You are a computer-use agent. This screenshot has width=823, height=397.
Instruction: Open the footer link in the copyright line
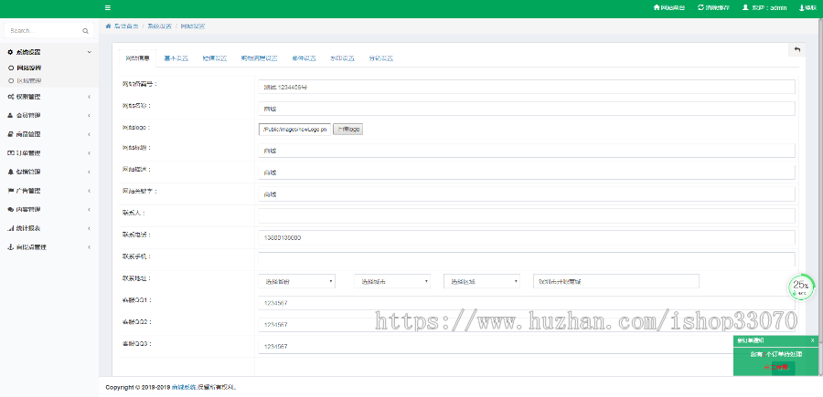(x=184, y=388)
